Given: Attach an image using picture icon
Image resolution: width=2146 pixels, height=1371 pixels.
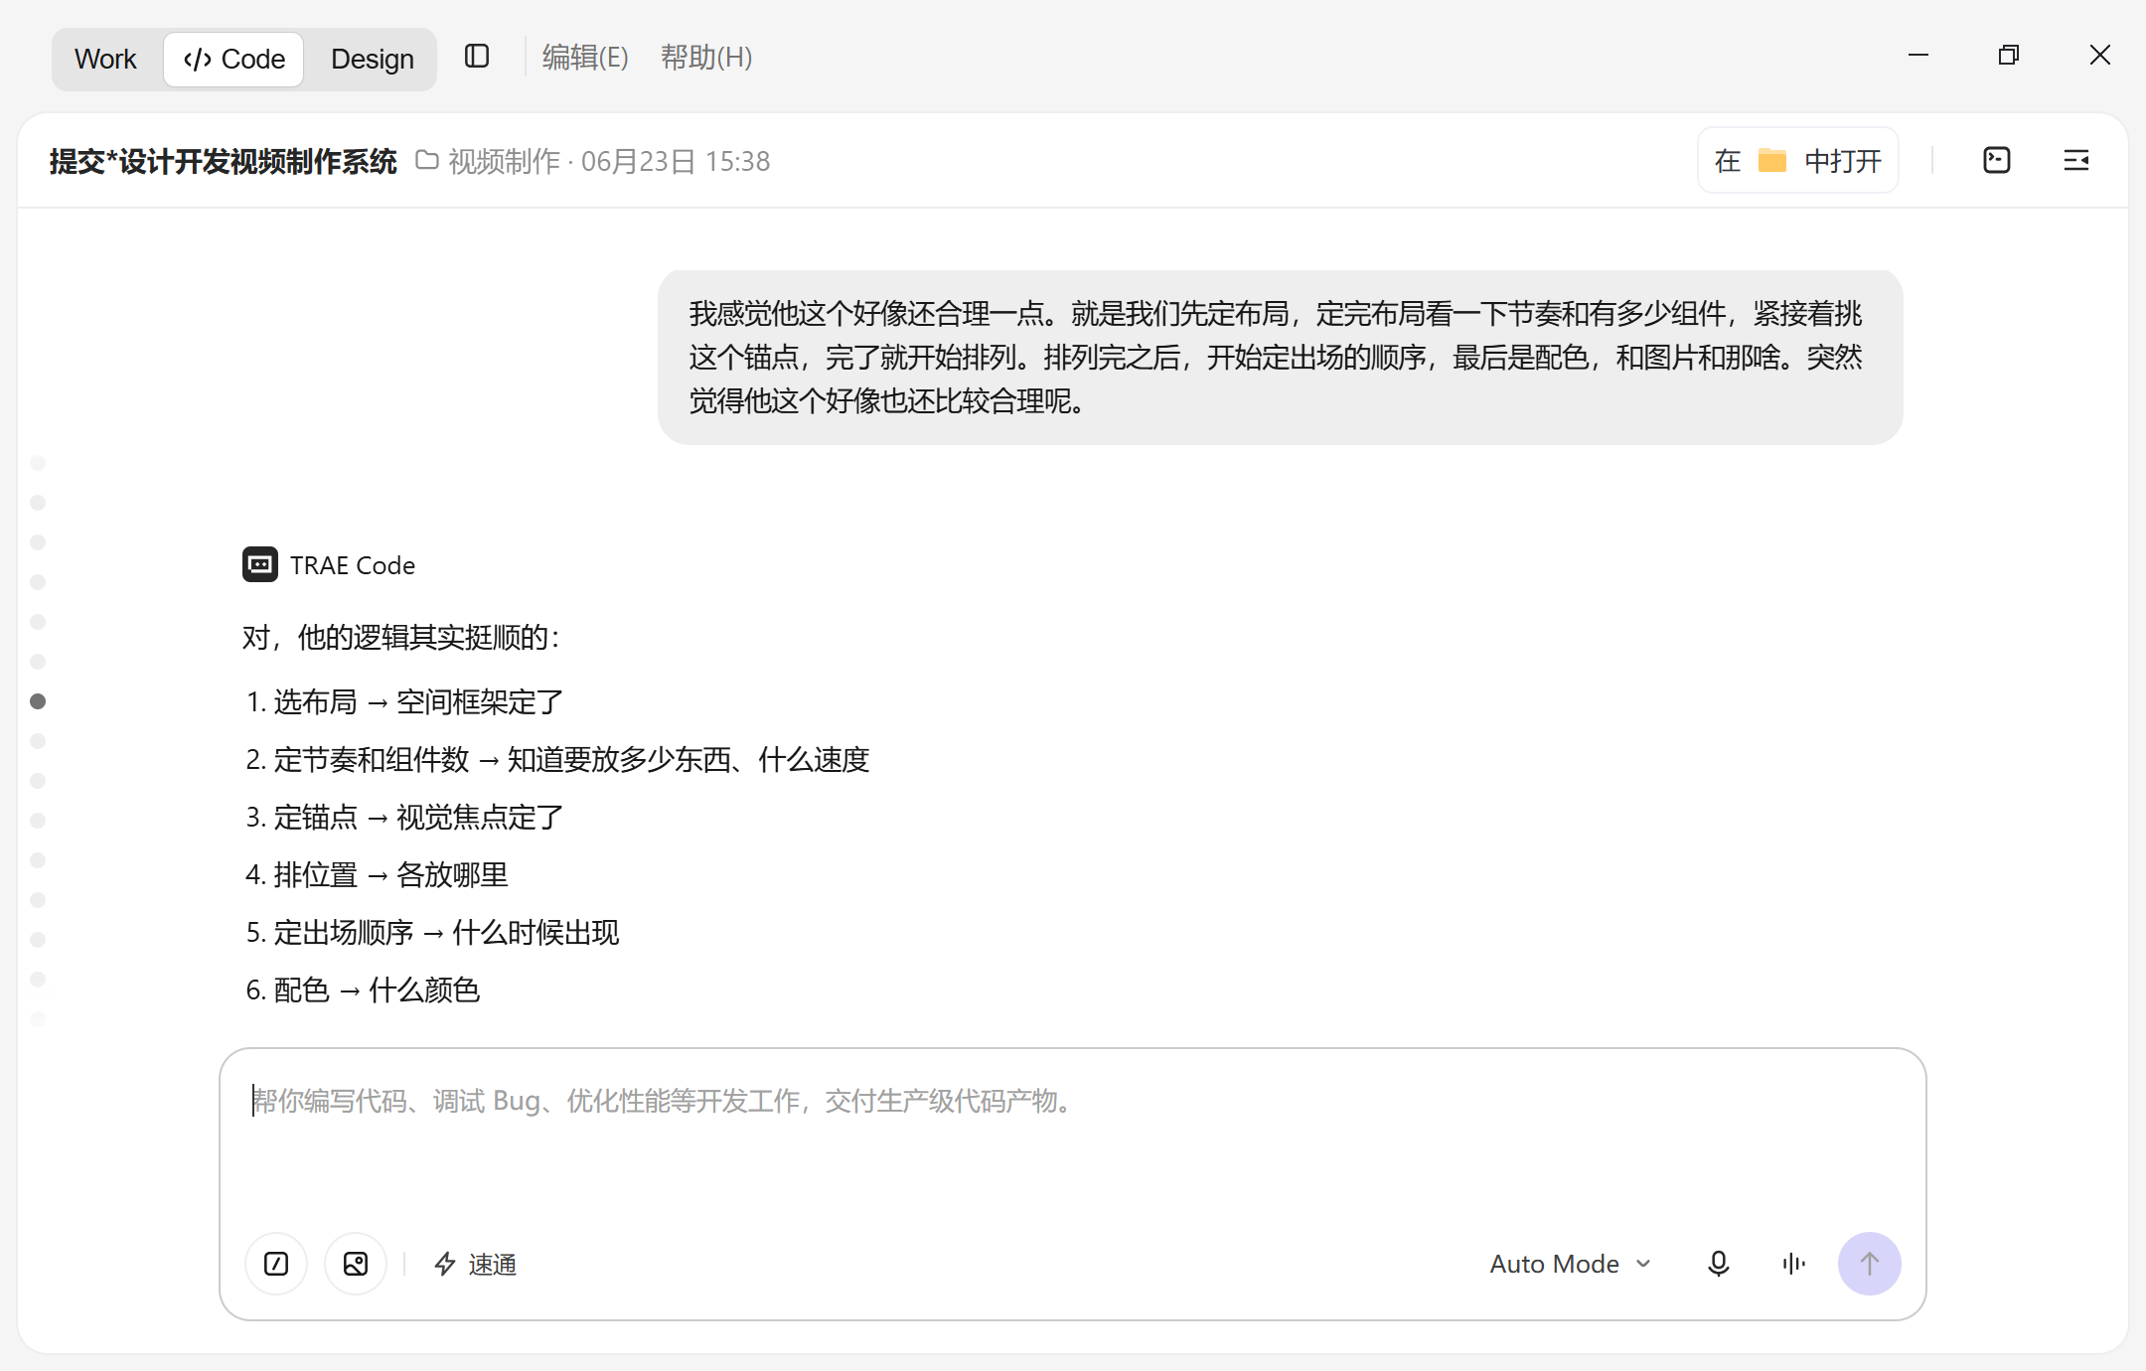Looking at the screenshot, I should point(356,1264).
